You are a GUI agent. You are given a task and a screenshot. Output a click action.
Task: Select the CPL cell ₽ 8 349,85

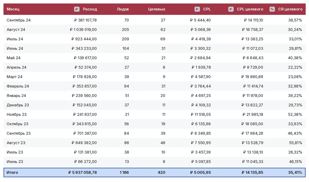(x=201, y=133)
